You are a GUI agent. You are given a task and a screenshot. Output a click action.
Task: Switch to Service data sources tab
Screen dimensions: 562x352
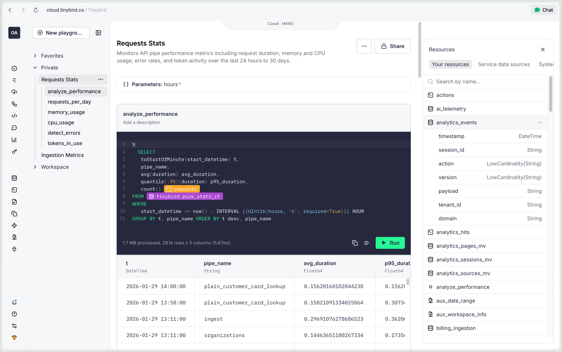point(504,64)
